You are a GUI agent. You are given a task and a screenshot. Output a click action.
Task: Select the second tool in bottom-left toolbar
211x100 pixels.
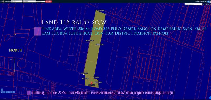[4, 92]
